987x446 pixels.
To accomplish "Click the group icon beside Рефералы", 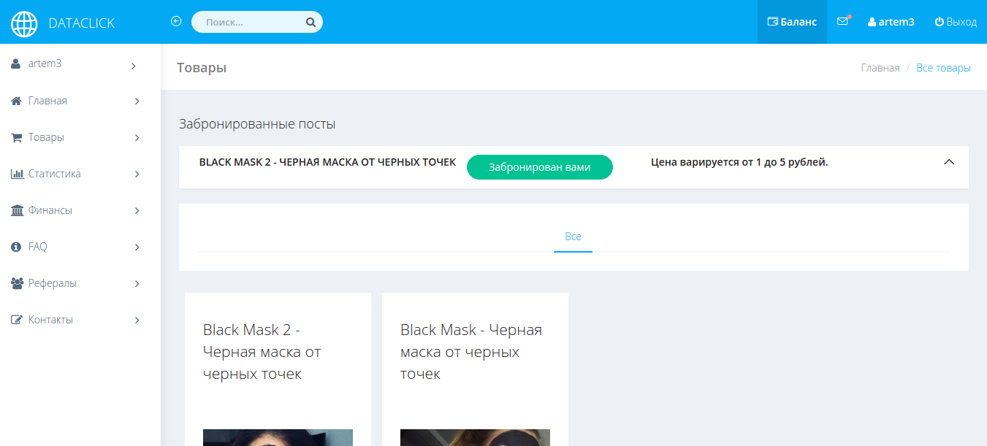I will pos(17,283).
